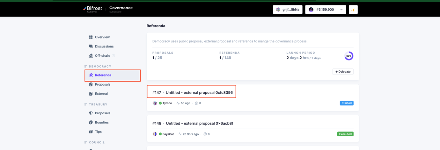Click Tyrone's green verified badge
Screen dimensions: 440x150
[160, 103]
